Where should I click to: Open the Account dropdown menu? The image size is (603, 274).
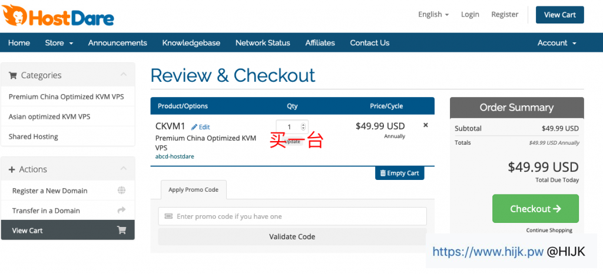(556, 43)
